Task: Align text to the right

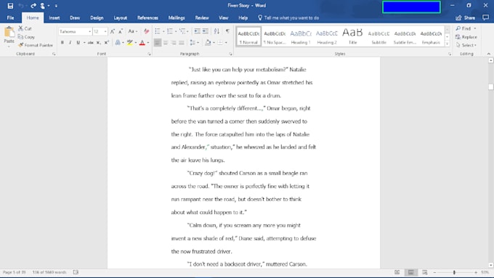Action: coord(174,43)
